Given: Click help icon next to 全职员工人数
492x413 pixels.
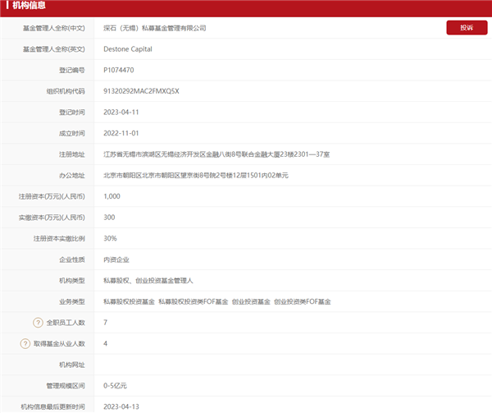Looking at the screenshot, I should 38,323.
